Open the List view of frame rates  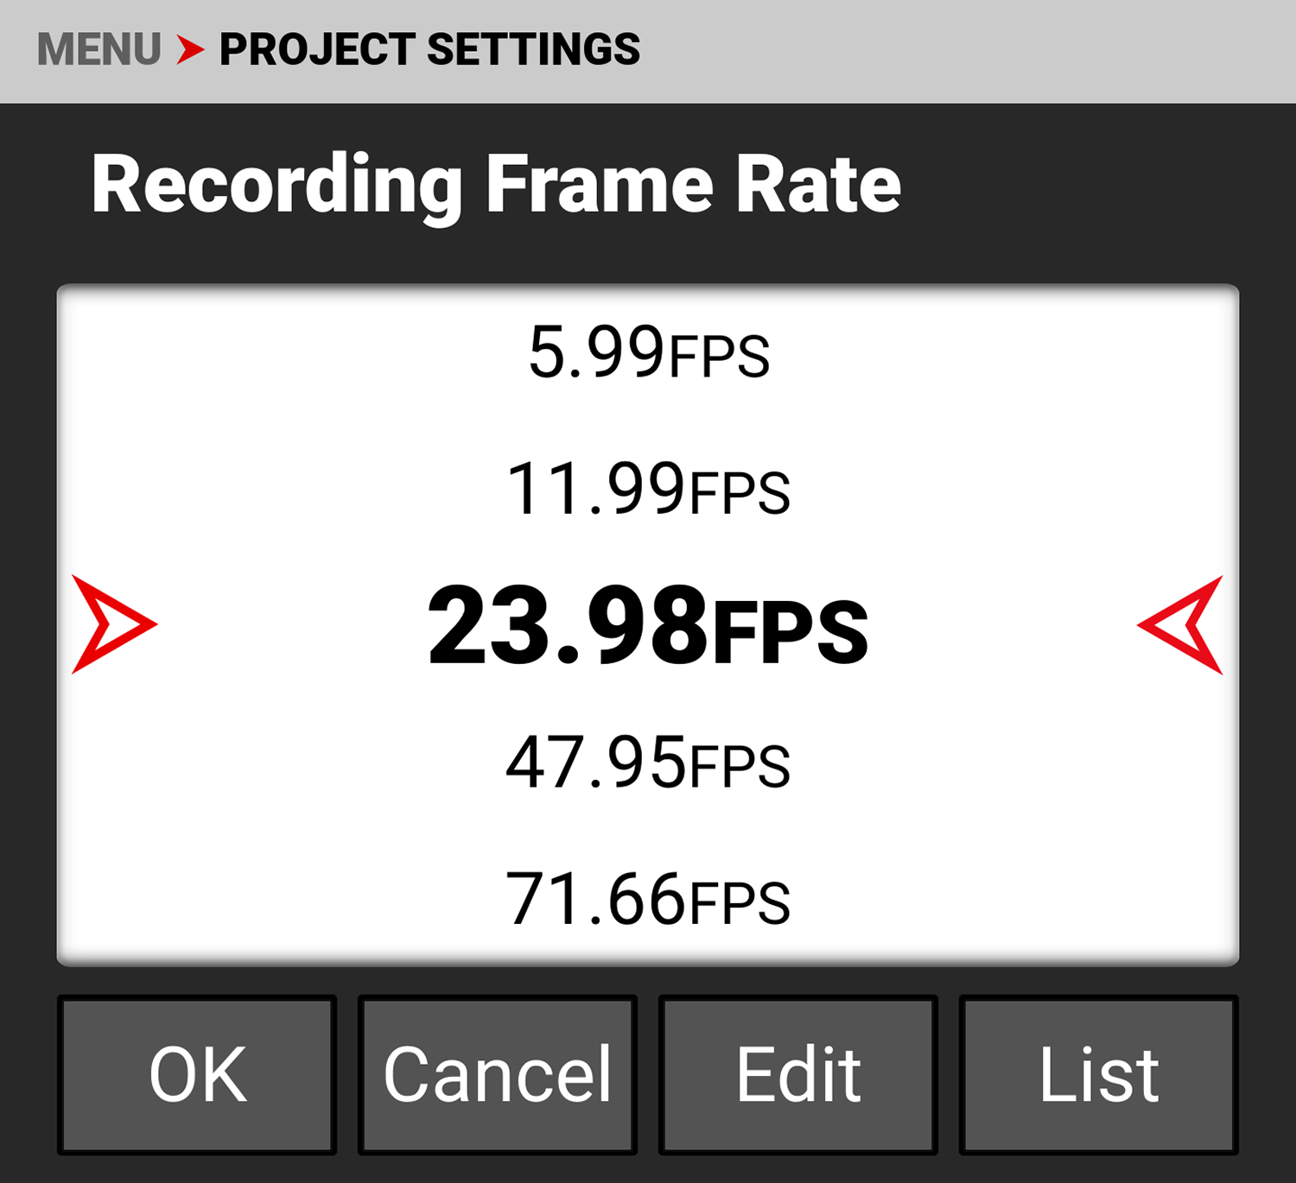pyautogui.click(x=1099, y=1073)
